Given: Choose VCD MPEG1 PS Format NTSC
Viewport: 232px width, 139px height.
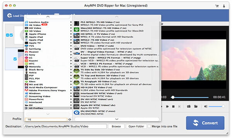Looking at the screenshot, I should coord(116,65).
